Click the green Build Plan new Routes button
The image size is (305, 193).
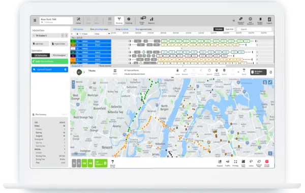click(50, 62)
